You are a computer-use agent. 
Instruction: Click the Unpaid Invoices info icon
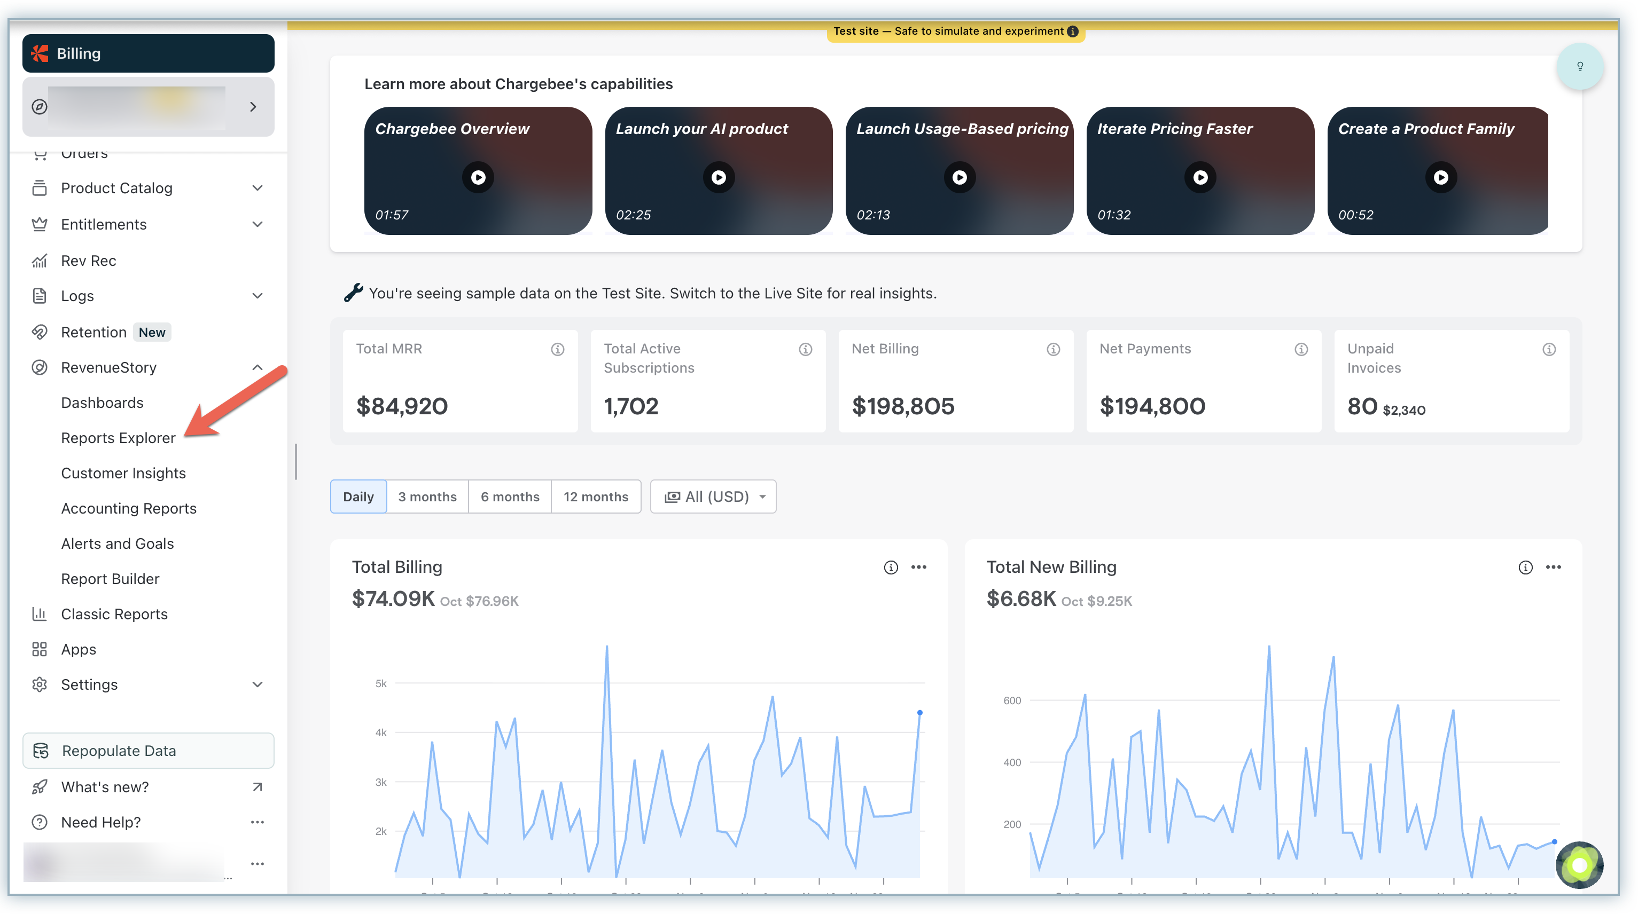(x=1549, y=349)
